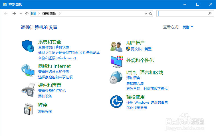Click the back navigation arrow
This screenshot has width=216, height=136.
point(6,14)
